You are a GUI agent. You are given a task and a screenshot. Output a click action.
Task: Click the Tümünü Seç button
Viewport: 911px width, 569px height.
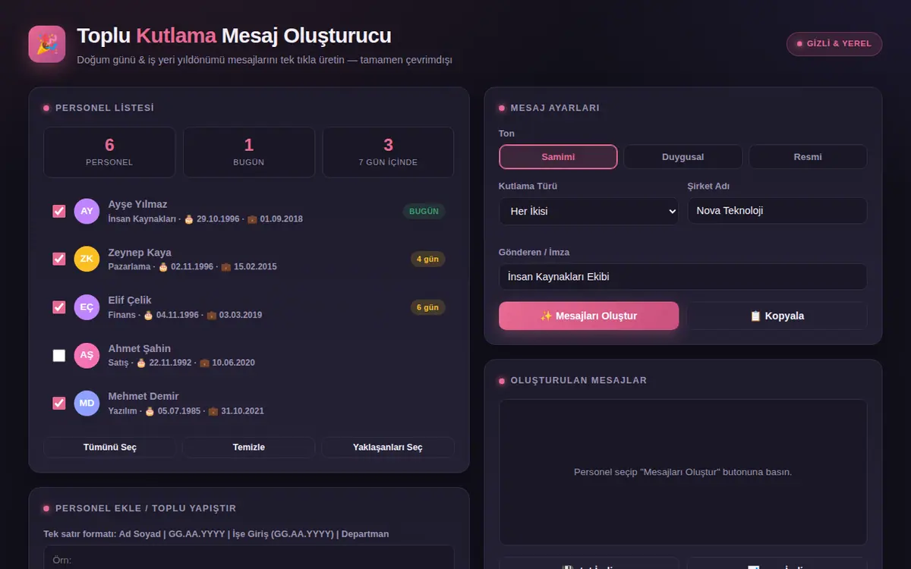click(110, 448)
